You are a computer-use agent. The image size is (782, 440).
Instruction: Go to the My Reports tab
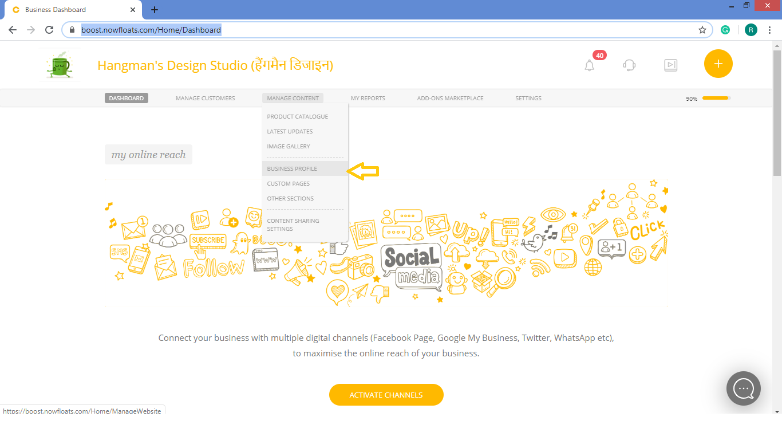point(368,98)
